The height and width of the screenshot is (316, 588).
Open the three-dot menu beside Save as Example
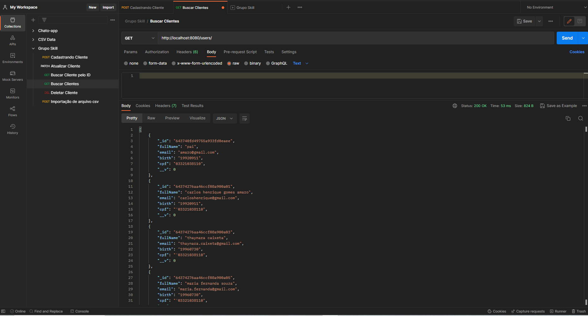point(585,106)
